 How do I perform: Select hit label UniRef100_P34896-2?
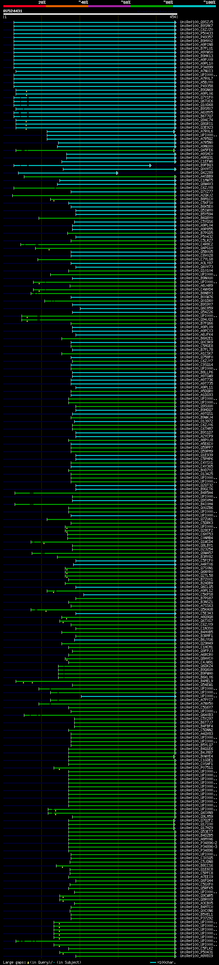tap(198, 843)
